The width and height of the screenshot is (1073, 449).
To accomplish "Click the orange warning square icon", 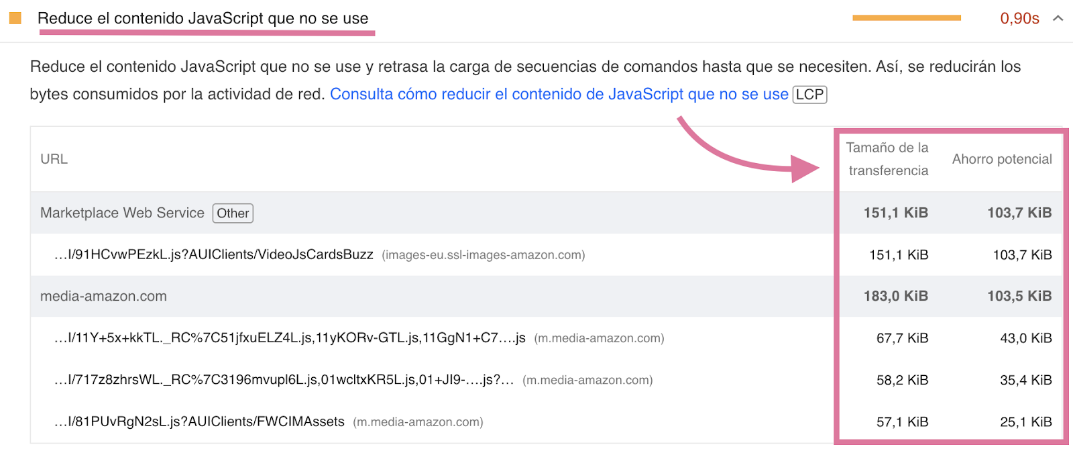I will pyautogui.click(x=14, y=19).
